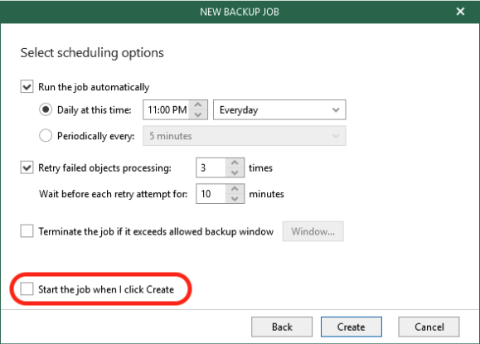480x344 pixels.
Task: Toggle Retry failed objects processing checkbox
Action: tap(27, 167)
